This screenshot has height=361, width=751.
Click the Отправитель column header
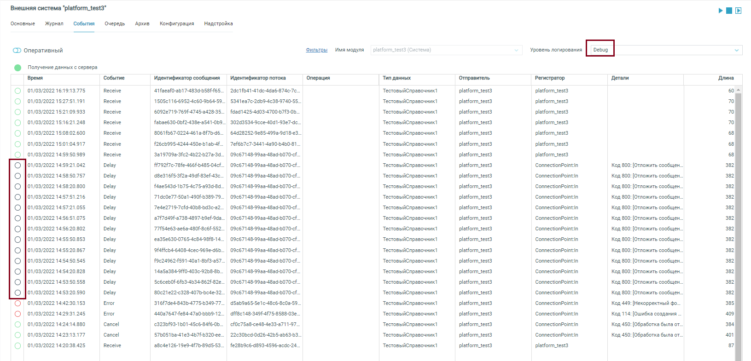click(x=474, y=78)
